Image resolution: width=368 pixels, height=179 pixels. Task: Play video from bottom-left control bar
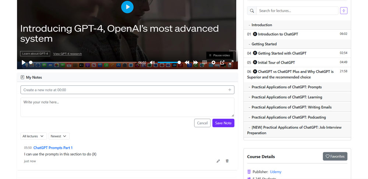click(24, 62)
